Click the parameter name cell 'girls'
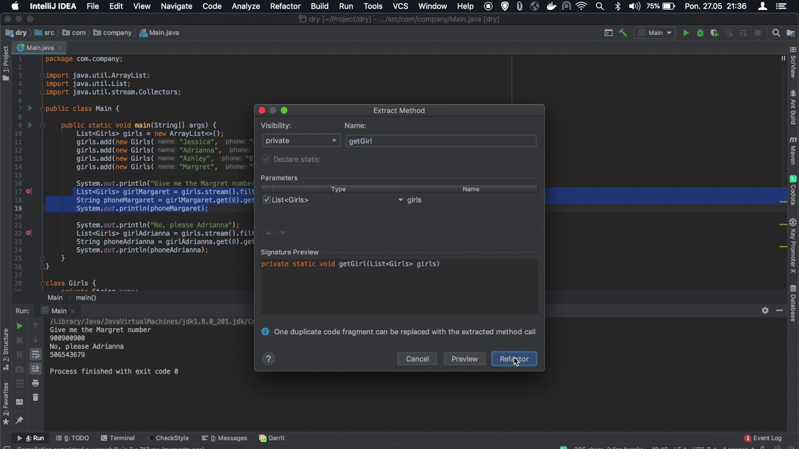The image size is (799, 449). (471, 200)
